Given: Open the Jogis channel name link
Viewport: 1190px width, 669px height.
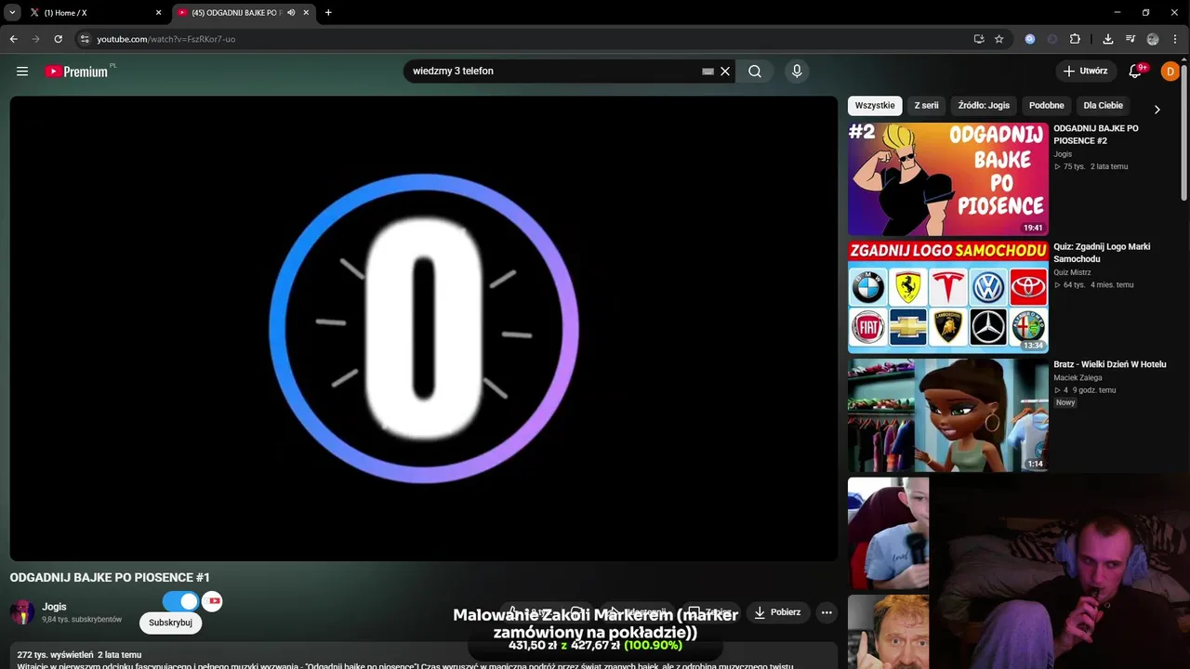Looking at the screenshot, I should (x=54, y=607).
